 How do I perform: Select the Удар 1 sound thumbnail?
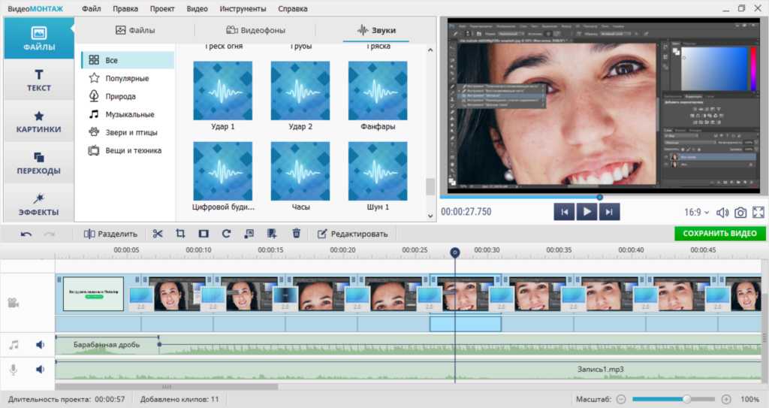tap(222, 91)
